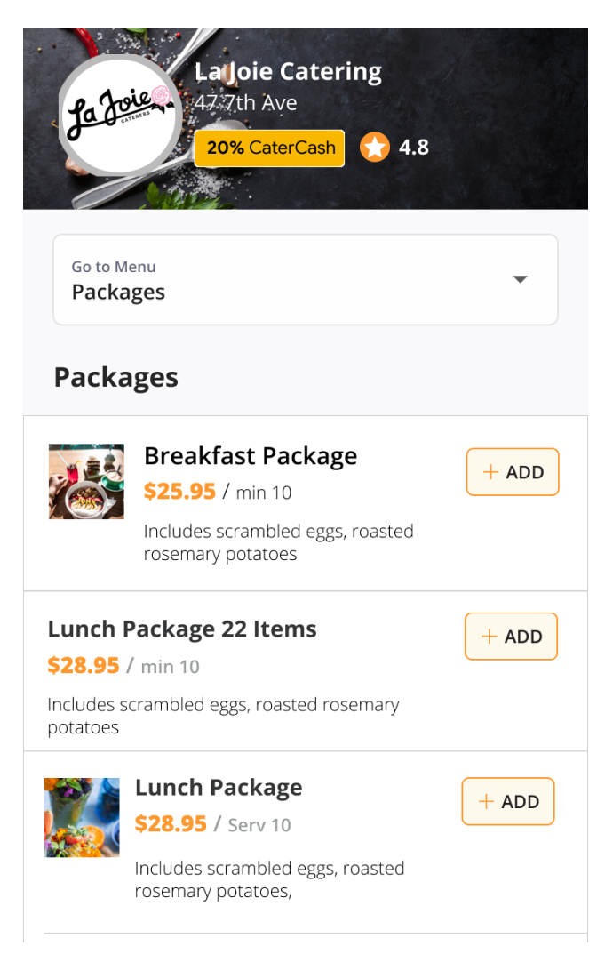This screenshot has height=978, width=613.
Task: Expand the Packages menu selector box
Action: tap(306, 279)
